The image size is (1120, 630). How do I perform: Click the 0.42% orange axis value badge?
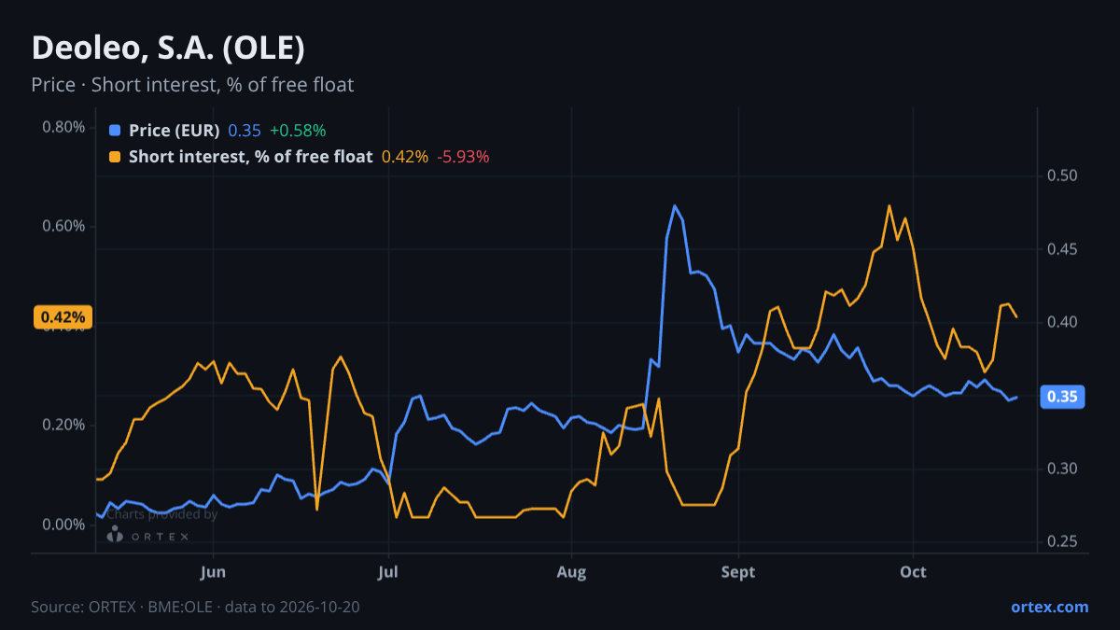[x=63, y=317]
